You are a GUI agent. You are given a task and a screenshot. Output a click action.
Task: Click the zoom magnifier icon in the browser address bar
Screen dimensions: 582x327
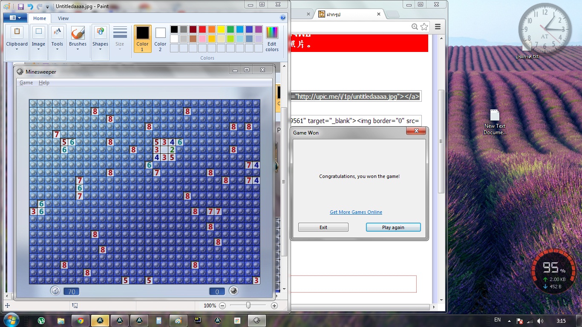point(415,27)
